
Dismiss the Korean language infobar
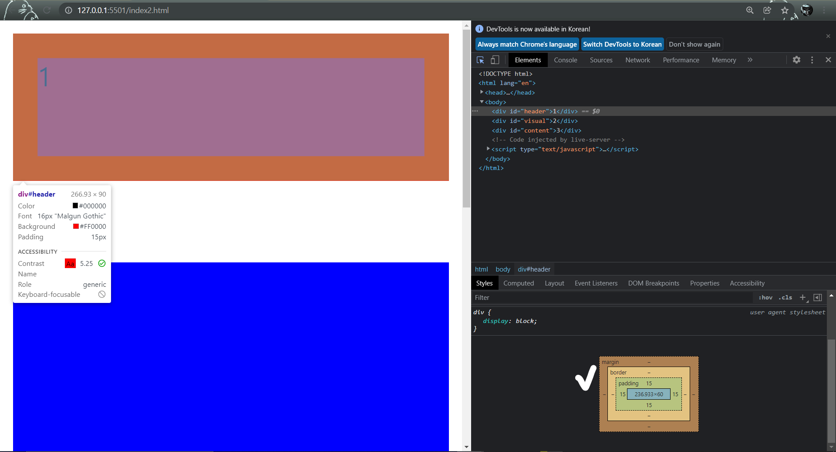coord(828,36)
